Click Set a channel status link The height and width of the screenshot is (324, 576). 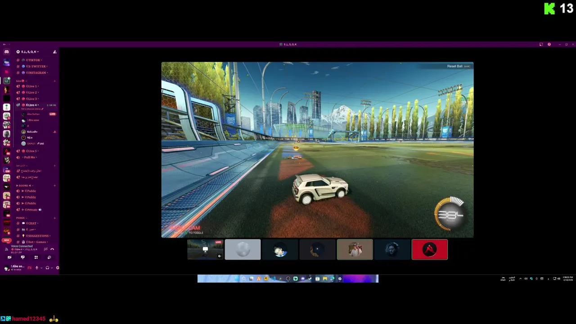32,109
